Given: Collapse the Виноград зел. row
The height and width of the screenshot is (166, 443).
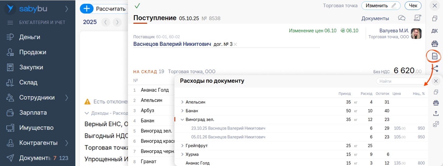Looking at the screenshot, I should (182, 120).
